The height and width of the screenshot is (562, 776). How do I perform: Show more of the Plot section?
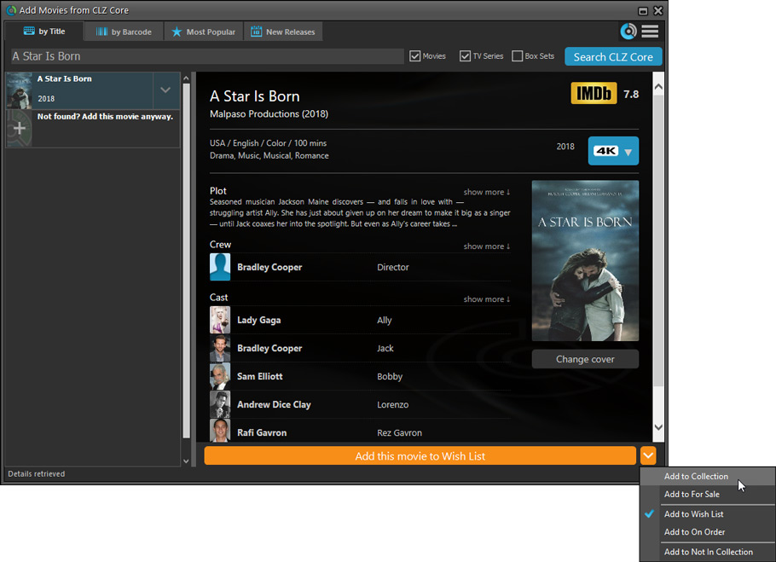[x=486, y=192]
